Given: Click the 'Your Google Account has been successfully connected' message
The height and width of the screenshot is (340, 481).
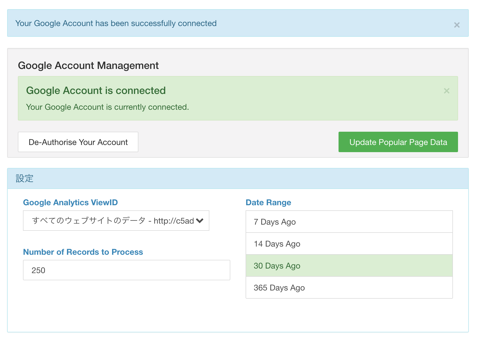Looking at the screenshot, I should click(x=116, y=23).
